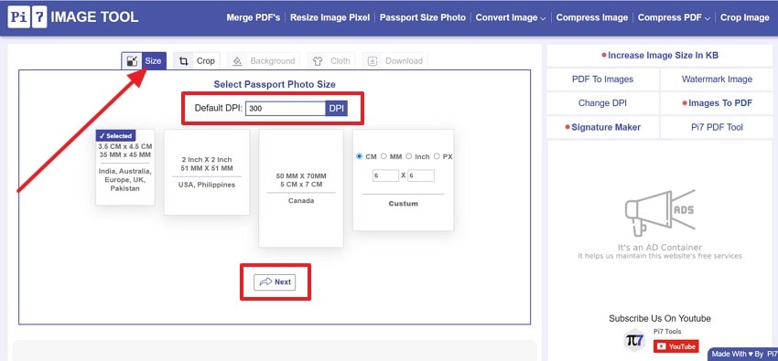Click the red YouTube subscribe button

(x=675, y=346)
